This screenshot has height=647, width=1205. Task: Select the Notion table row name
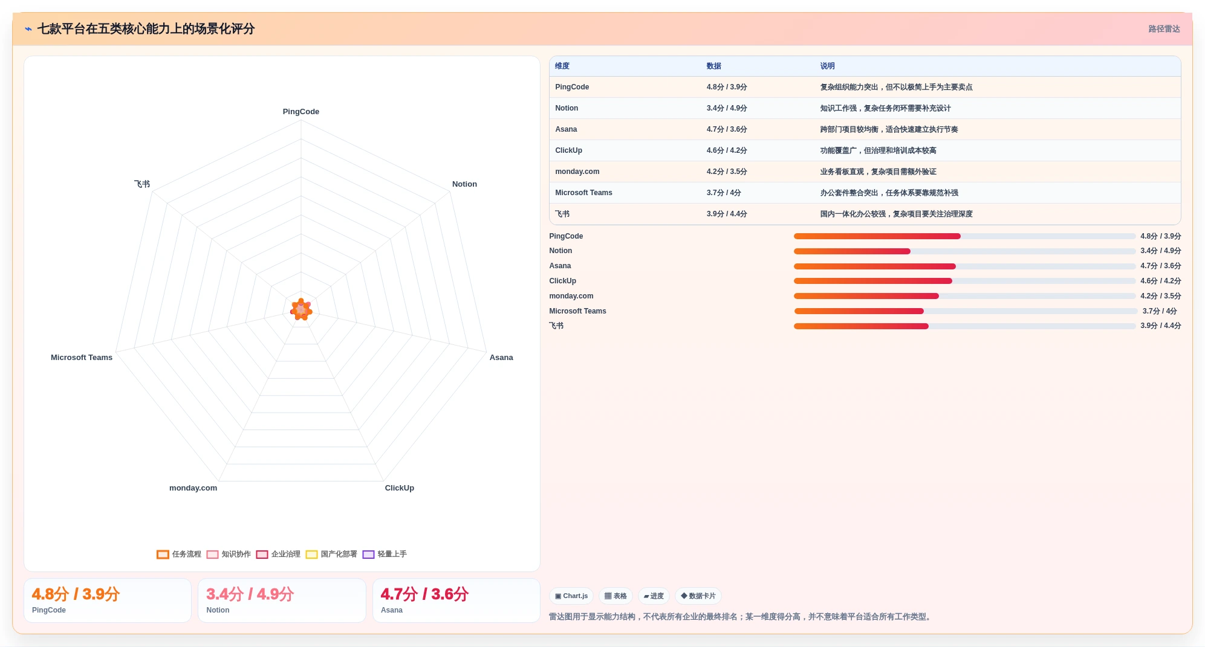point(567,108)
